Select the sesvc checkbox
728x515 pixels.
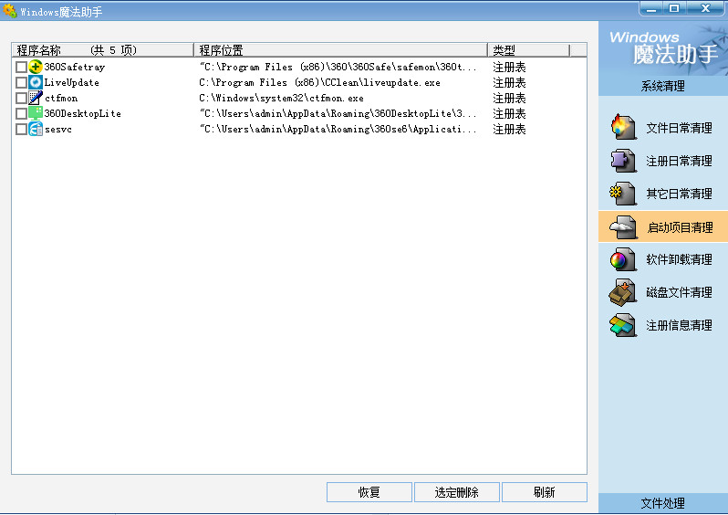[x=21, y=130]
